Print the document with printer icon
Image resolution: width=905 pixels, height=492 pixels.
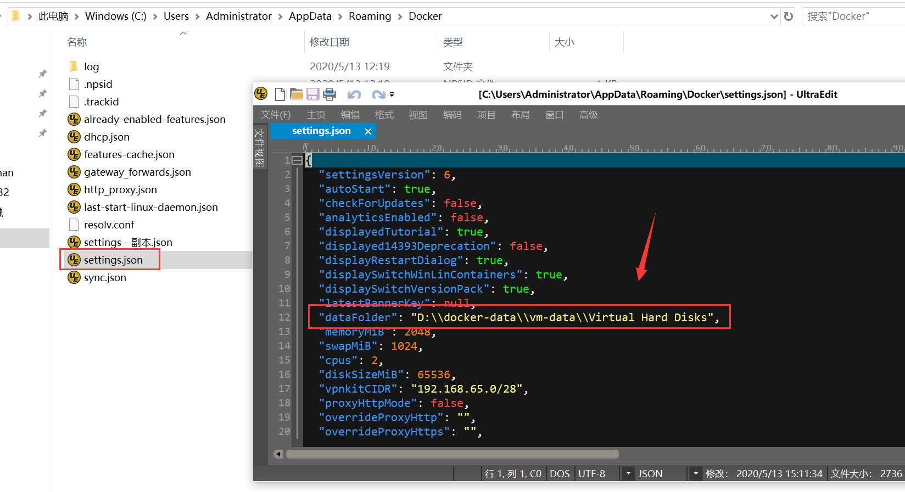pos(329,94)
